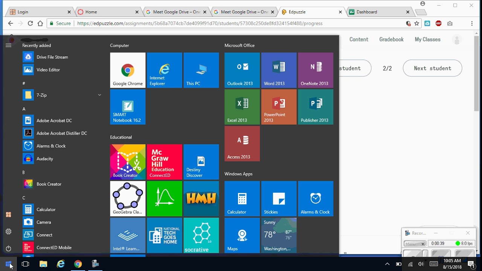Screen dimensions: 482x271
Task: Click the Windows Start button
Action: 9,264
